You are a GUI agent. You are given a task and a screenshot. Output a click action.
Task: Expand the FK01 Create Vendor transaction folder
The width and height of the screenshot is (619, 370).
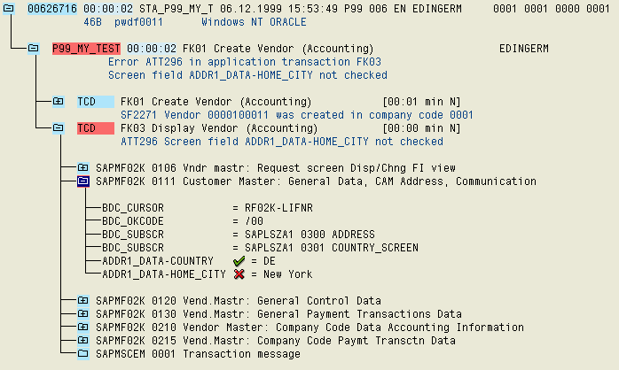coord(58,101)
